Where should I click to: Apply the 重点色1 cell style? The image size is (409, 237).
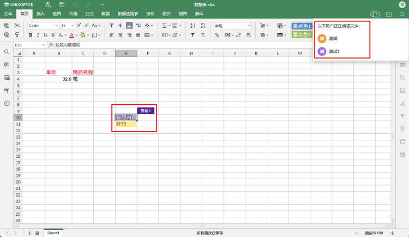(x=302, y=26)
